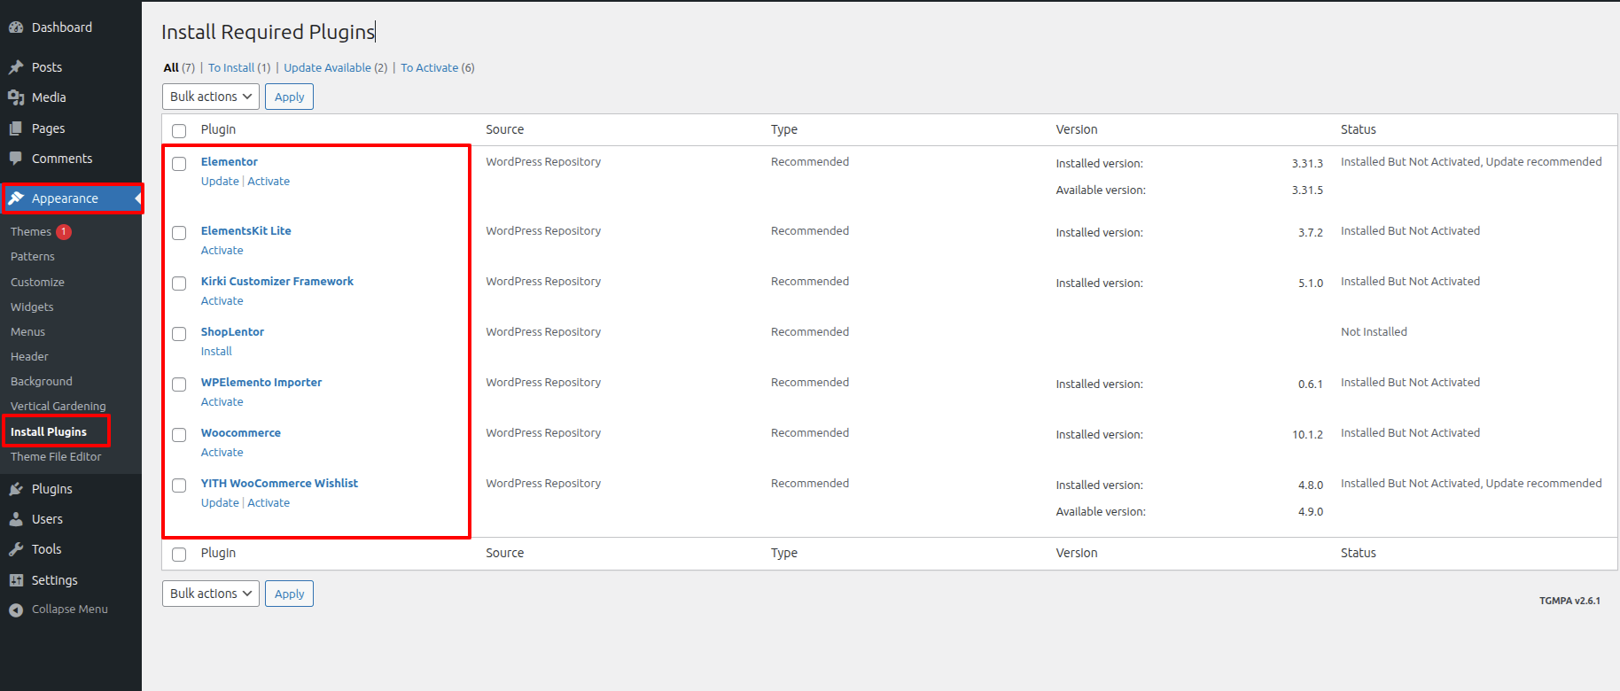Click the Users person icon

pyautogui.click(x=16, y=519)
